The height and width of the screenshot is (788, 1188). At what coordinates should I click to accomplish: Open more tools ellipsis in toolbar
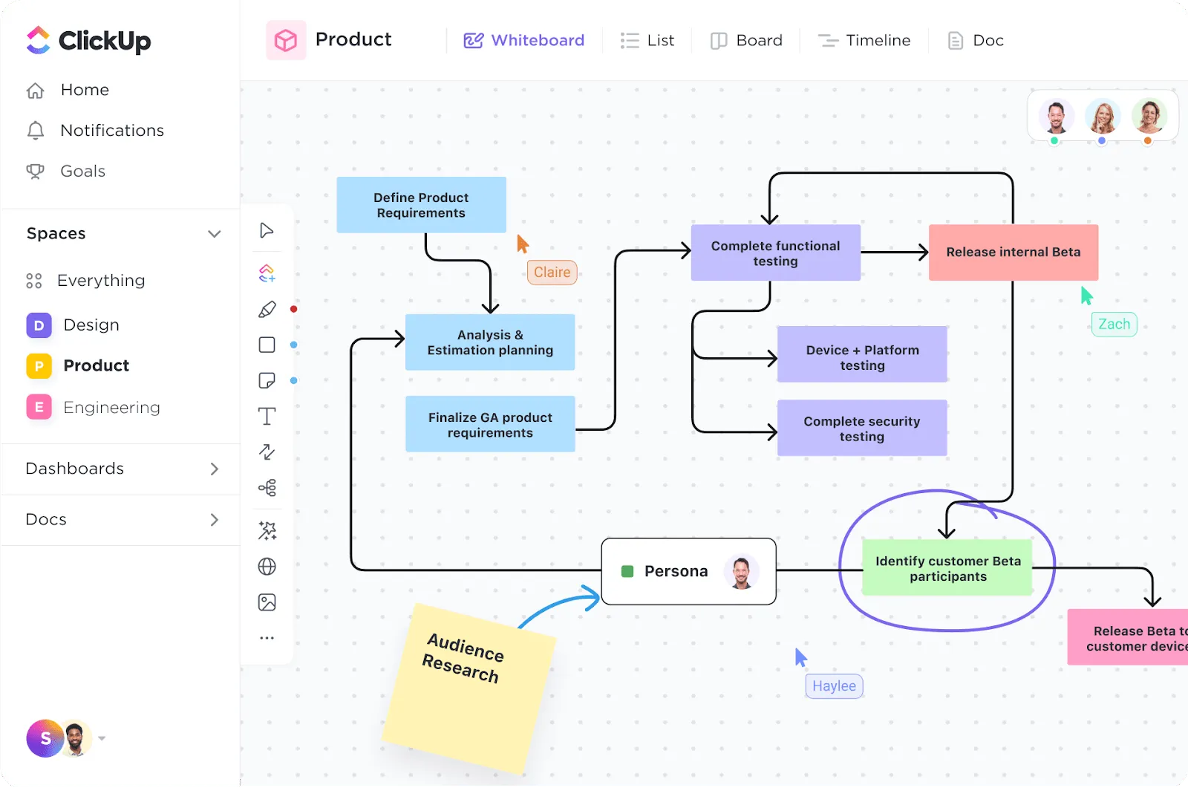[267, 638]
